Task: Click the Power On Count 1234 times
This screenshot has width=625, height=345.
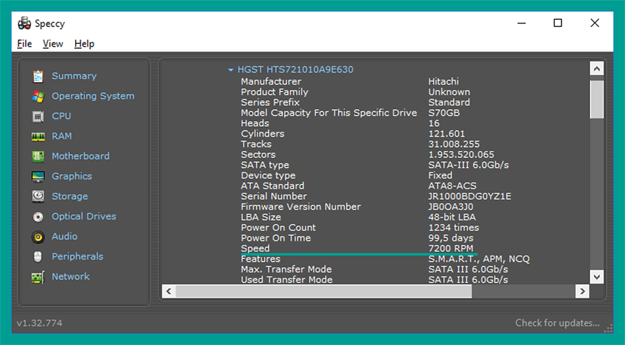Action: click(x=453, y=227)
